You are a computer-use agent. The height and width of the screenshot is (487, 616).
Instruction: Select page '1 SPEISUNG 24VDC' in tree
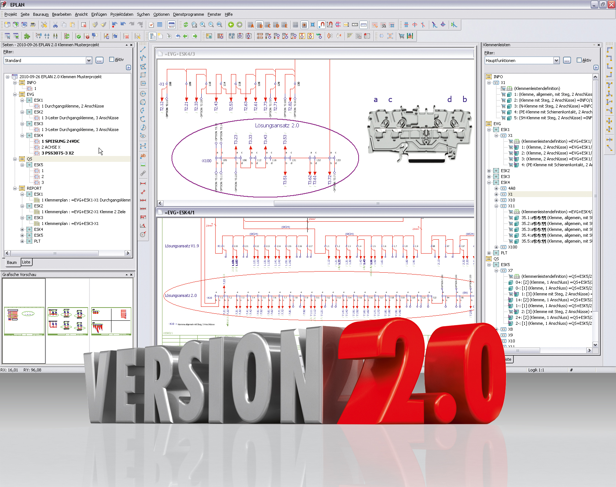60,141
